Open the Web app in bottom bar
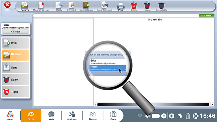 pos(51,116)
